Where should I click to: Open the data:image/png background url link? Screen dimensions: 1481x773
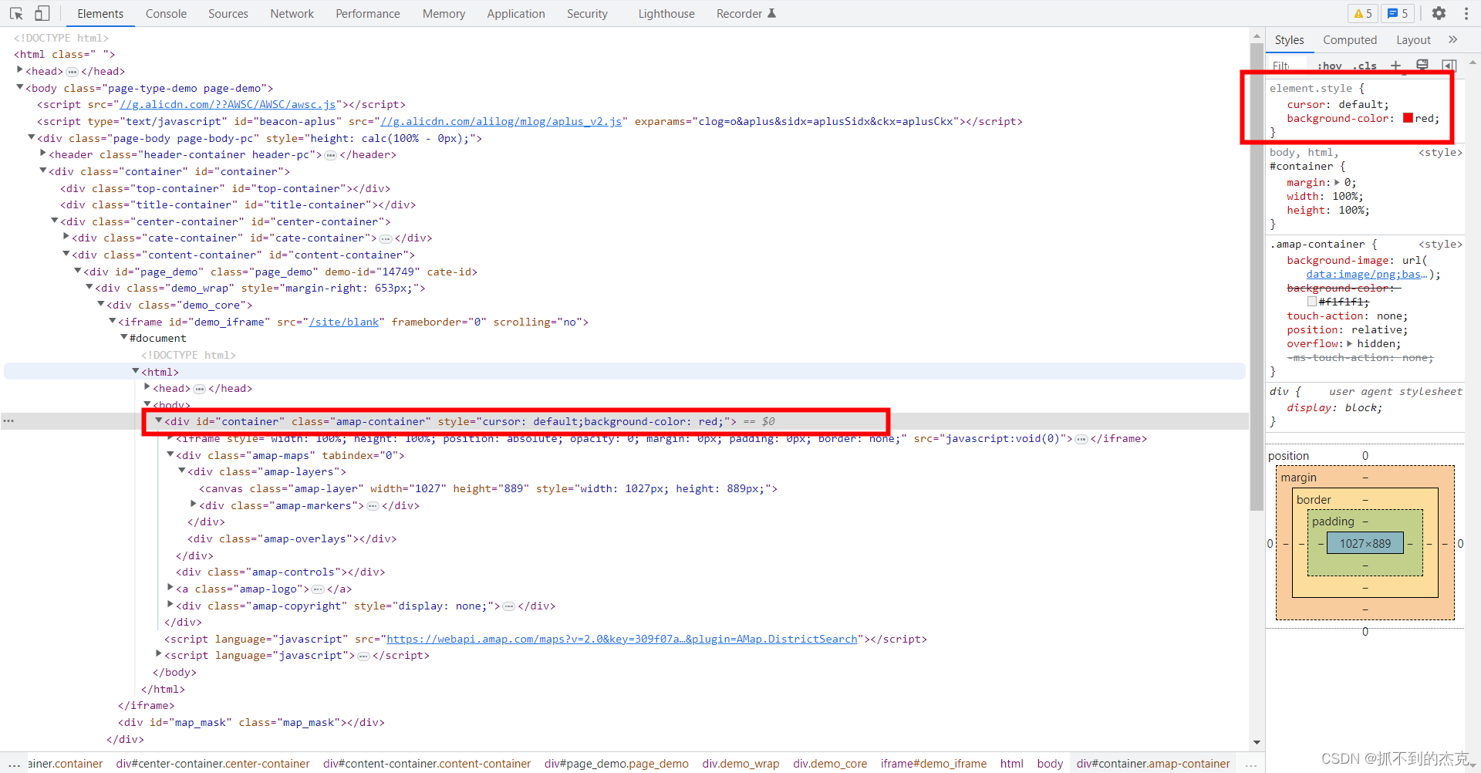(1367, 275)
